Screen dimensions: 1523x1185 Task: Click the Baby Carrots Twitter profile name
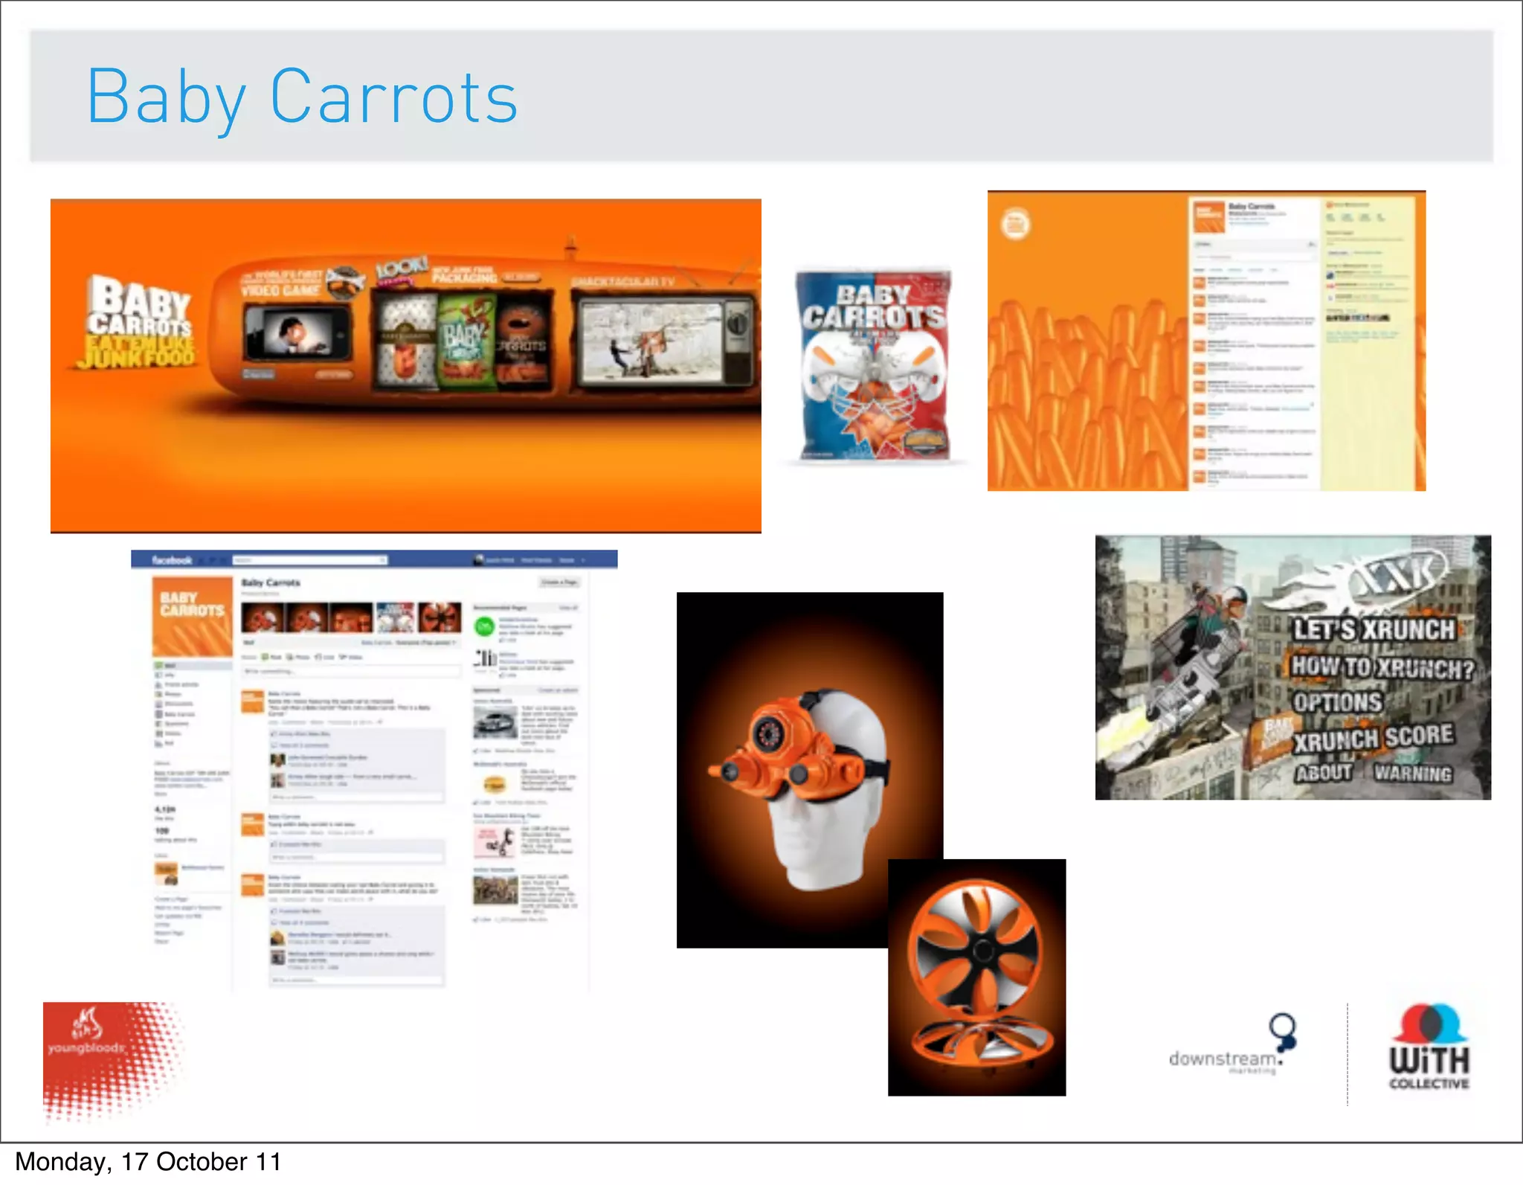click(1251, 206)
